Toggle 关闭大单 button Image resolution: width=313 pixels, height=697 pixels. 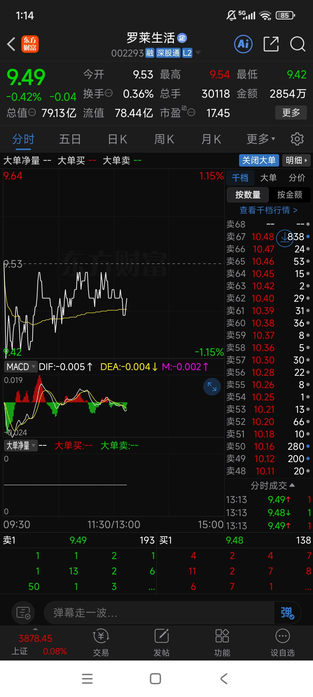259,160
